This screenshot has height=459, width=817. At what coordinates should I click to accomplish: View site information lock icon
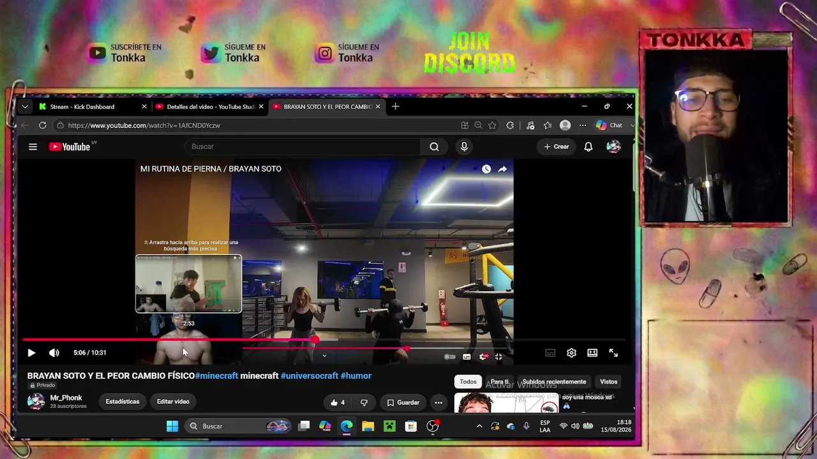60,126
